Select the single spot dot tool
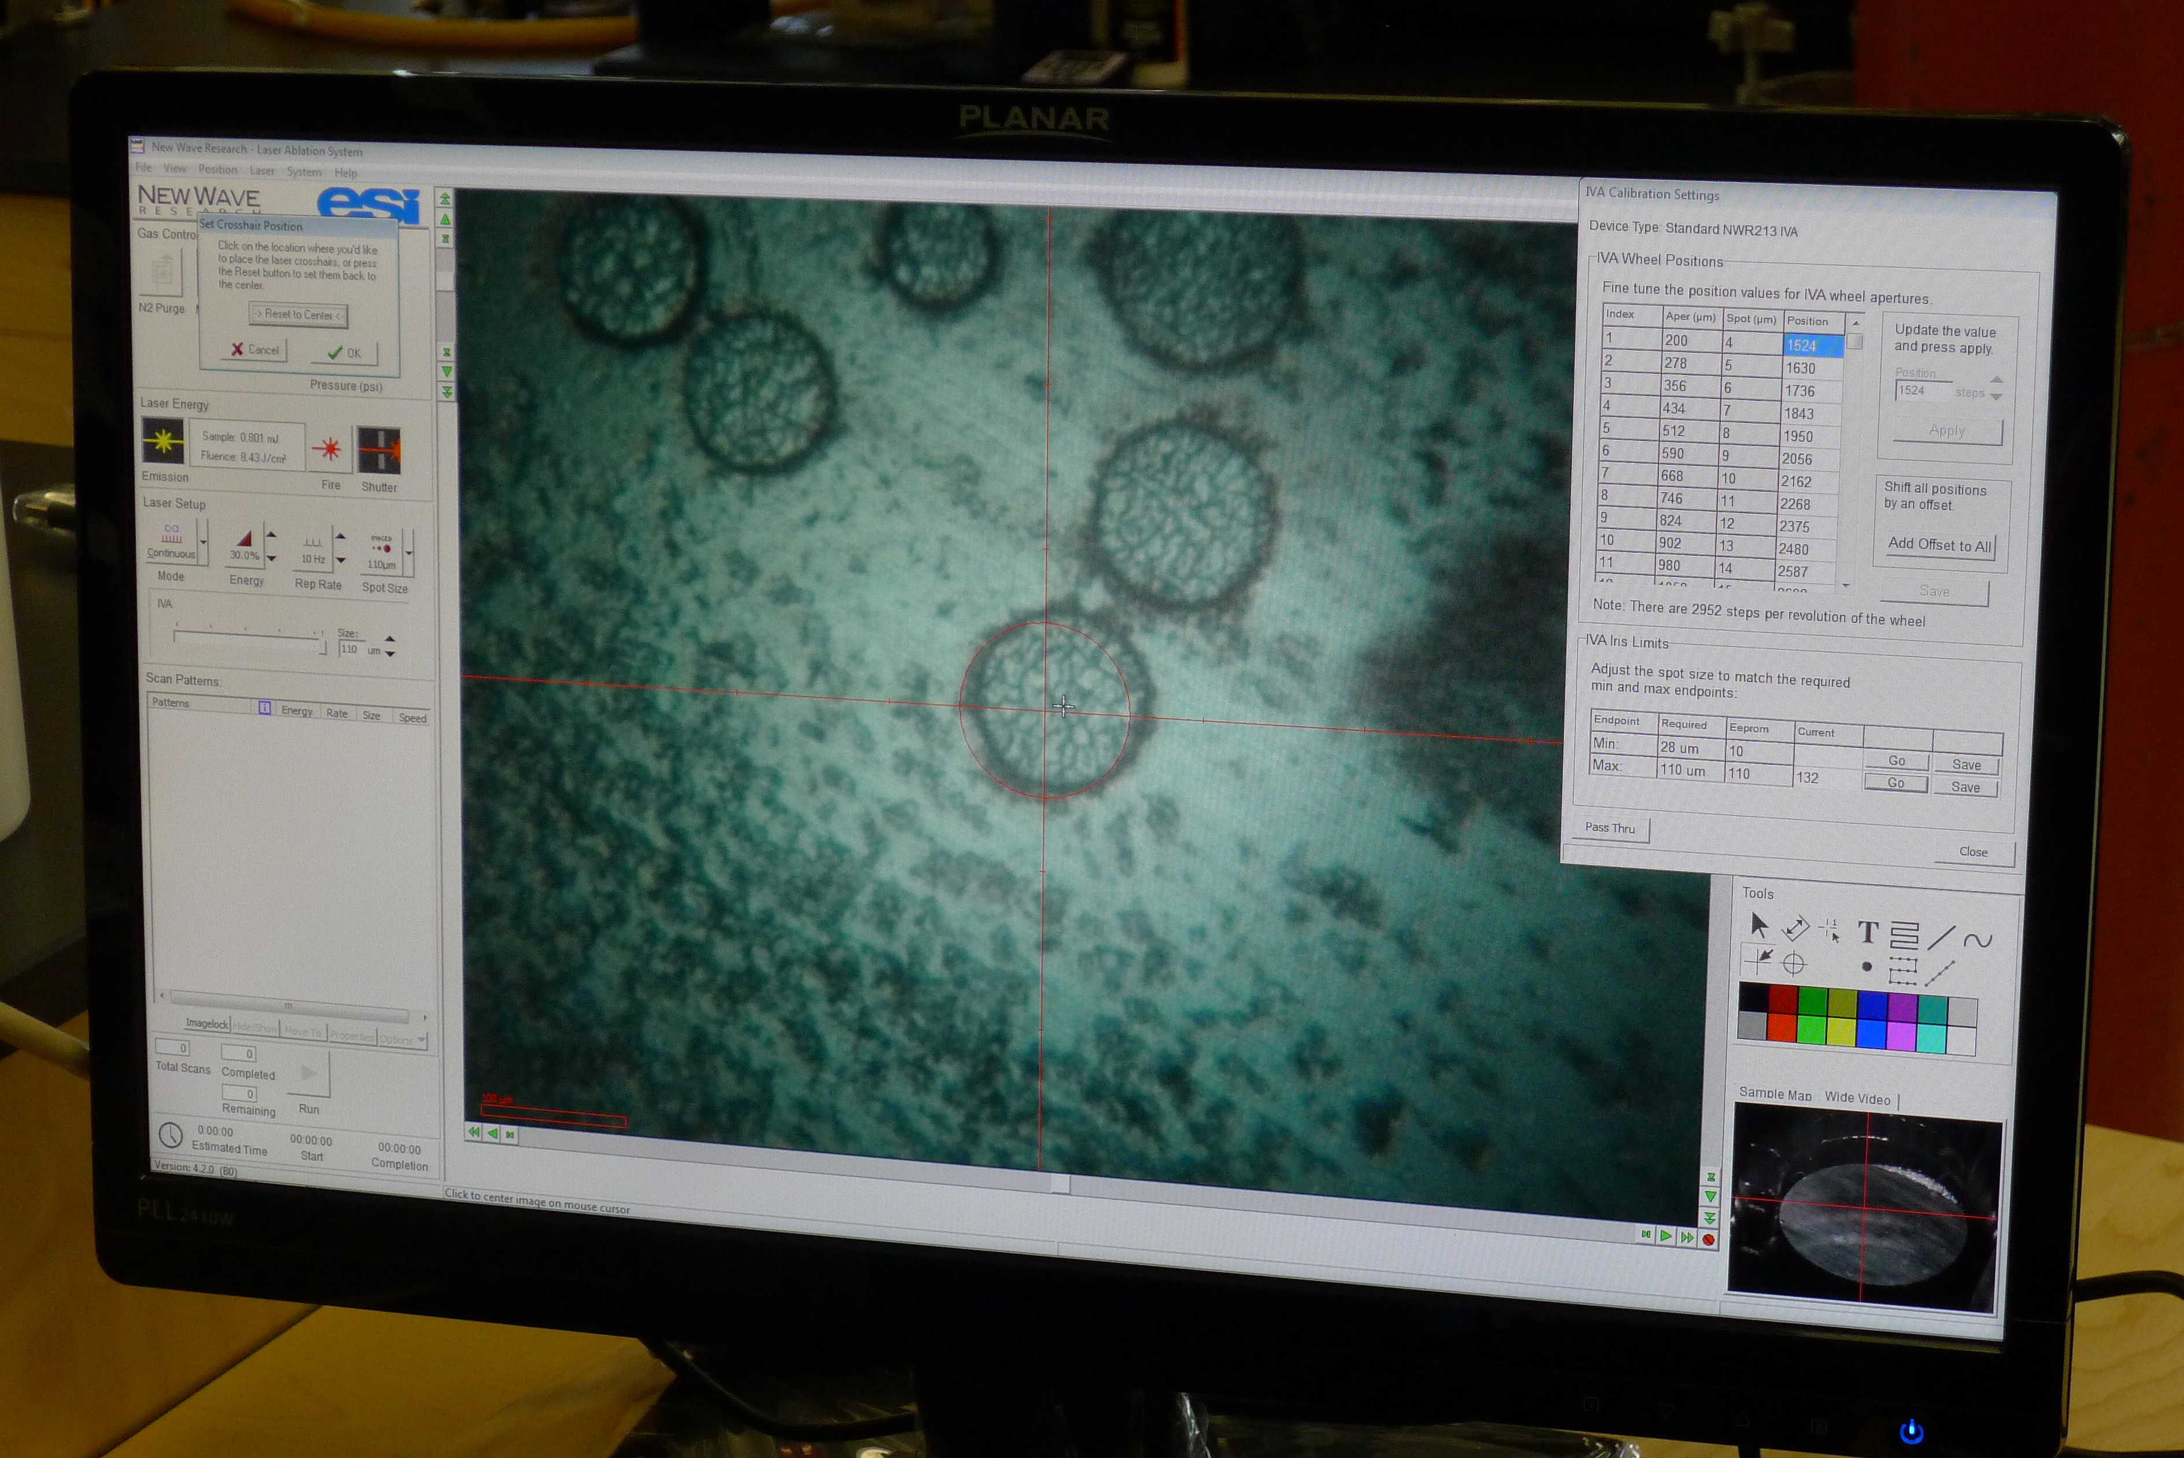 (1866, 967)
